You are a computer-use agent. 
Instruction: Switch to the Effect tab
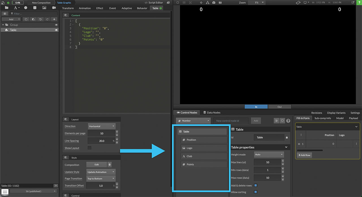click(x=100, y=8)
